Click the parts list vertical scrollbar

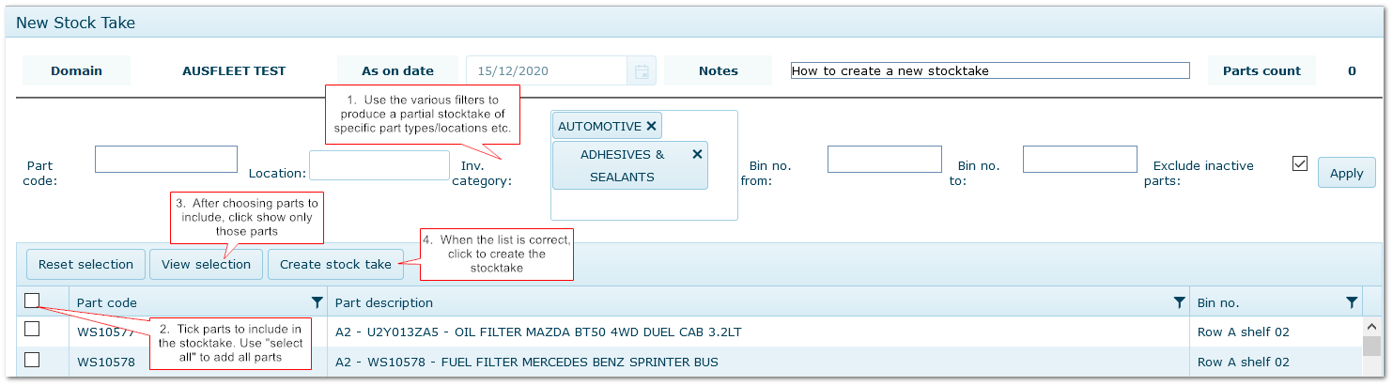(x=1372, y=347)
